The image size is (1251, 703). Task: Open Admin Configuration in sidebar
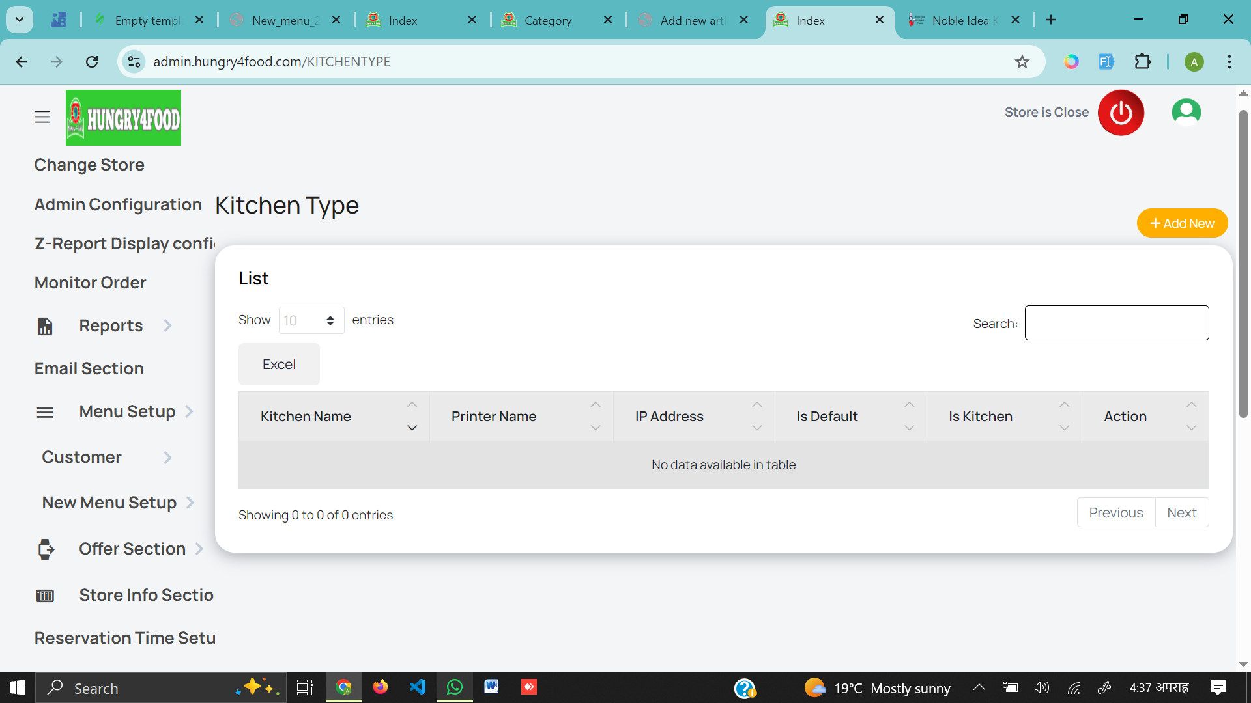click(x=118, y=204)
